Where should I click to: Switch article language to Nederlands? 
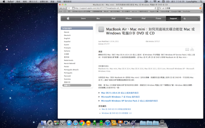click(69, 60)
